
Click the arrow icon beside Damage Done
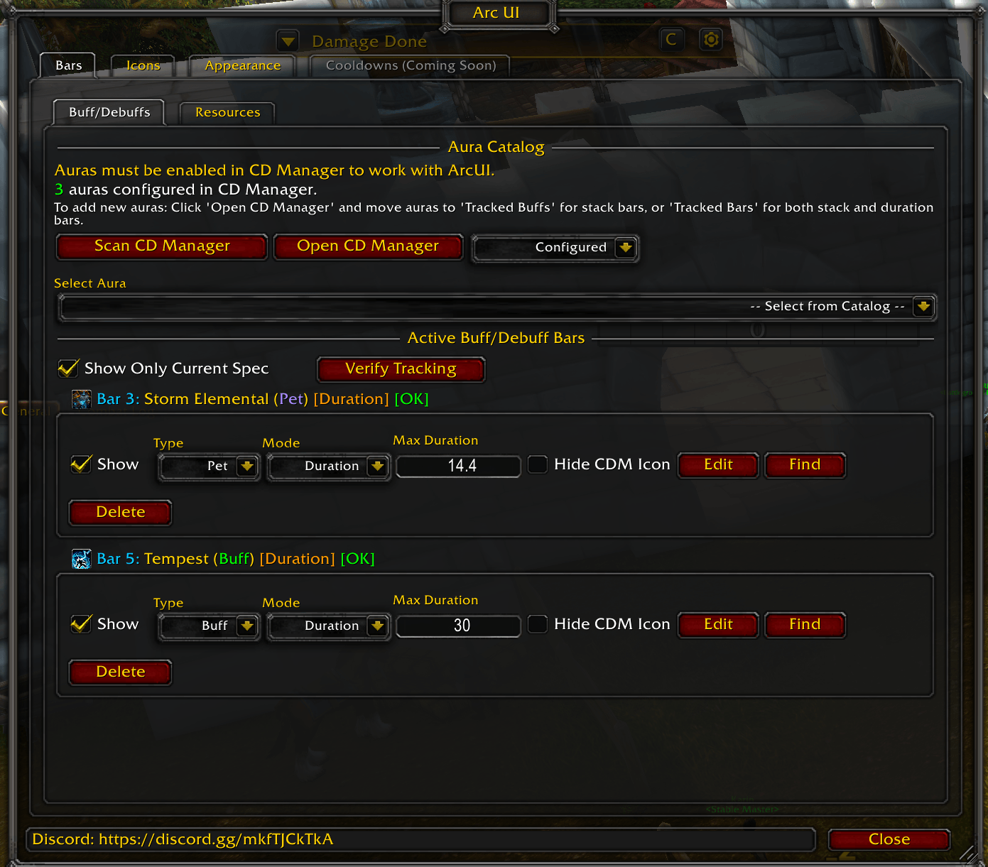click(x=288, y=41)
